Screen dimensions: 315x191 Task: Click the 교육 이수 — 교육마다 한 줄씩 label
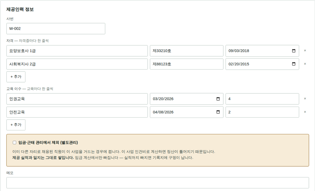click(30, 89)
